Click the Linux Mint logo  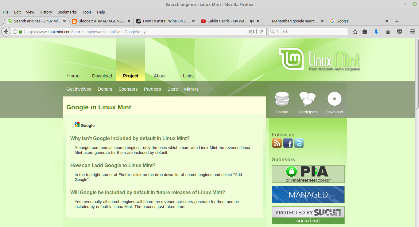[320, 59]
